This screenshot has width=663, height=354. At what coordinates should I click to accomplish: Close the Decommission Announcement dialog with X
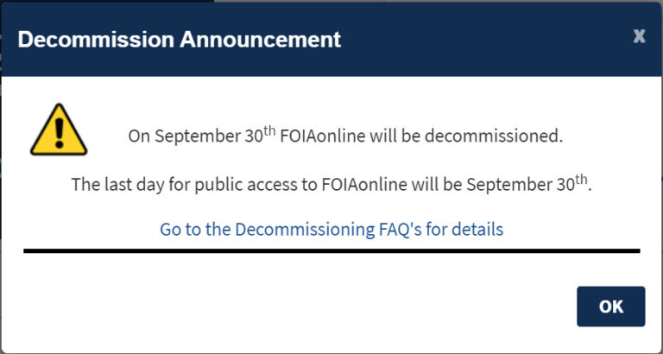[639, 37]
